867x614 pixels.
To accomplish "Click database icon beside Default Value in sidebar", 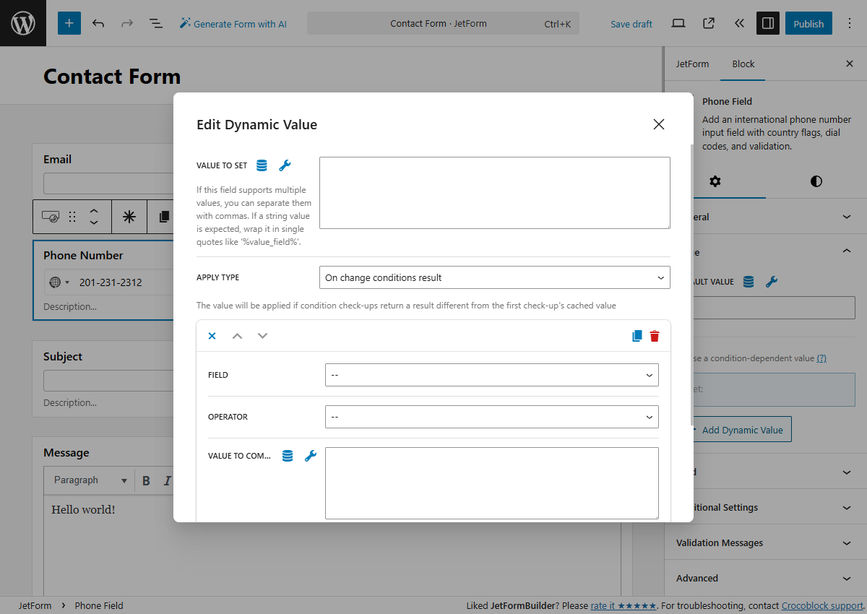I will 749,282.
